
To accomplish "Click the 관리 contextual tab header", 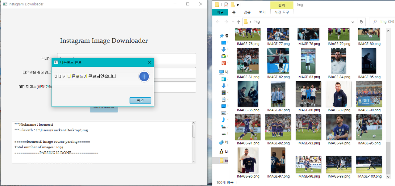I will point(282,5).
